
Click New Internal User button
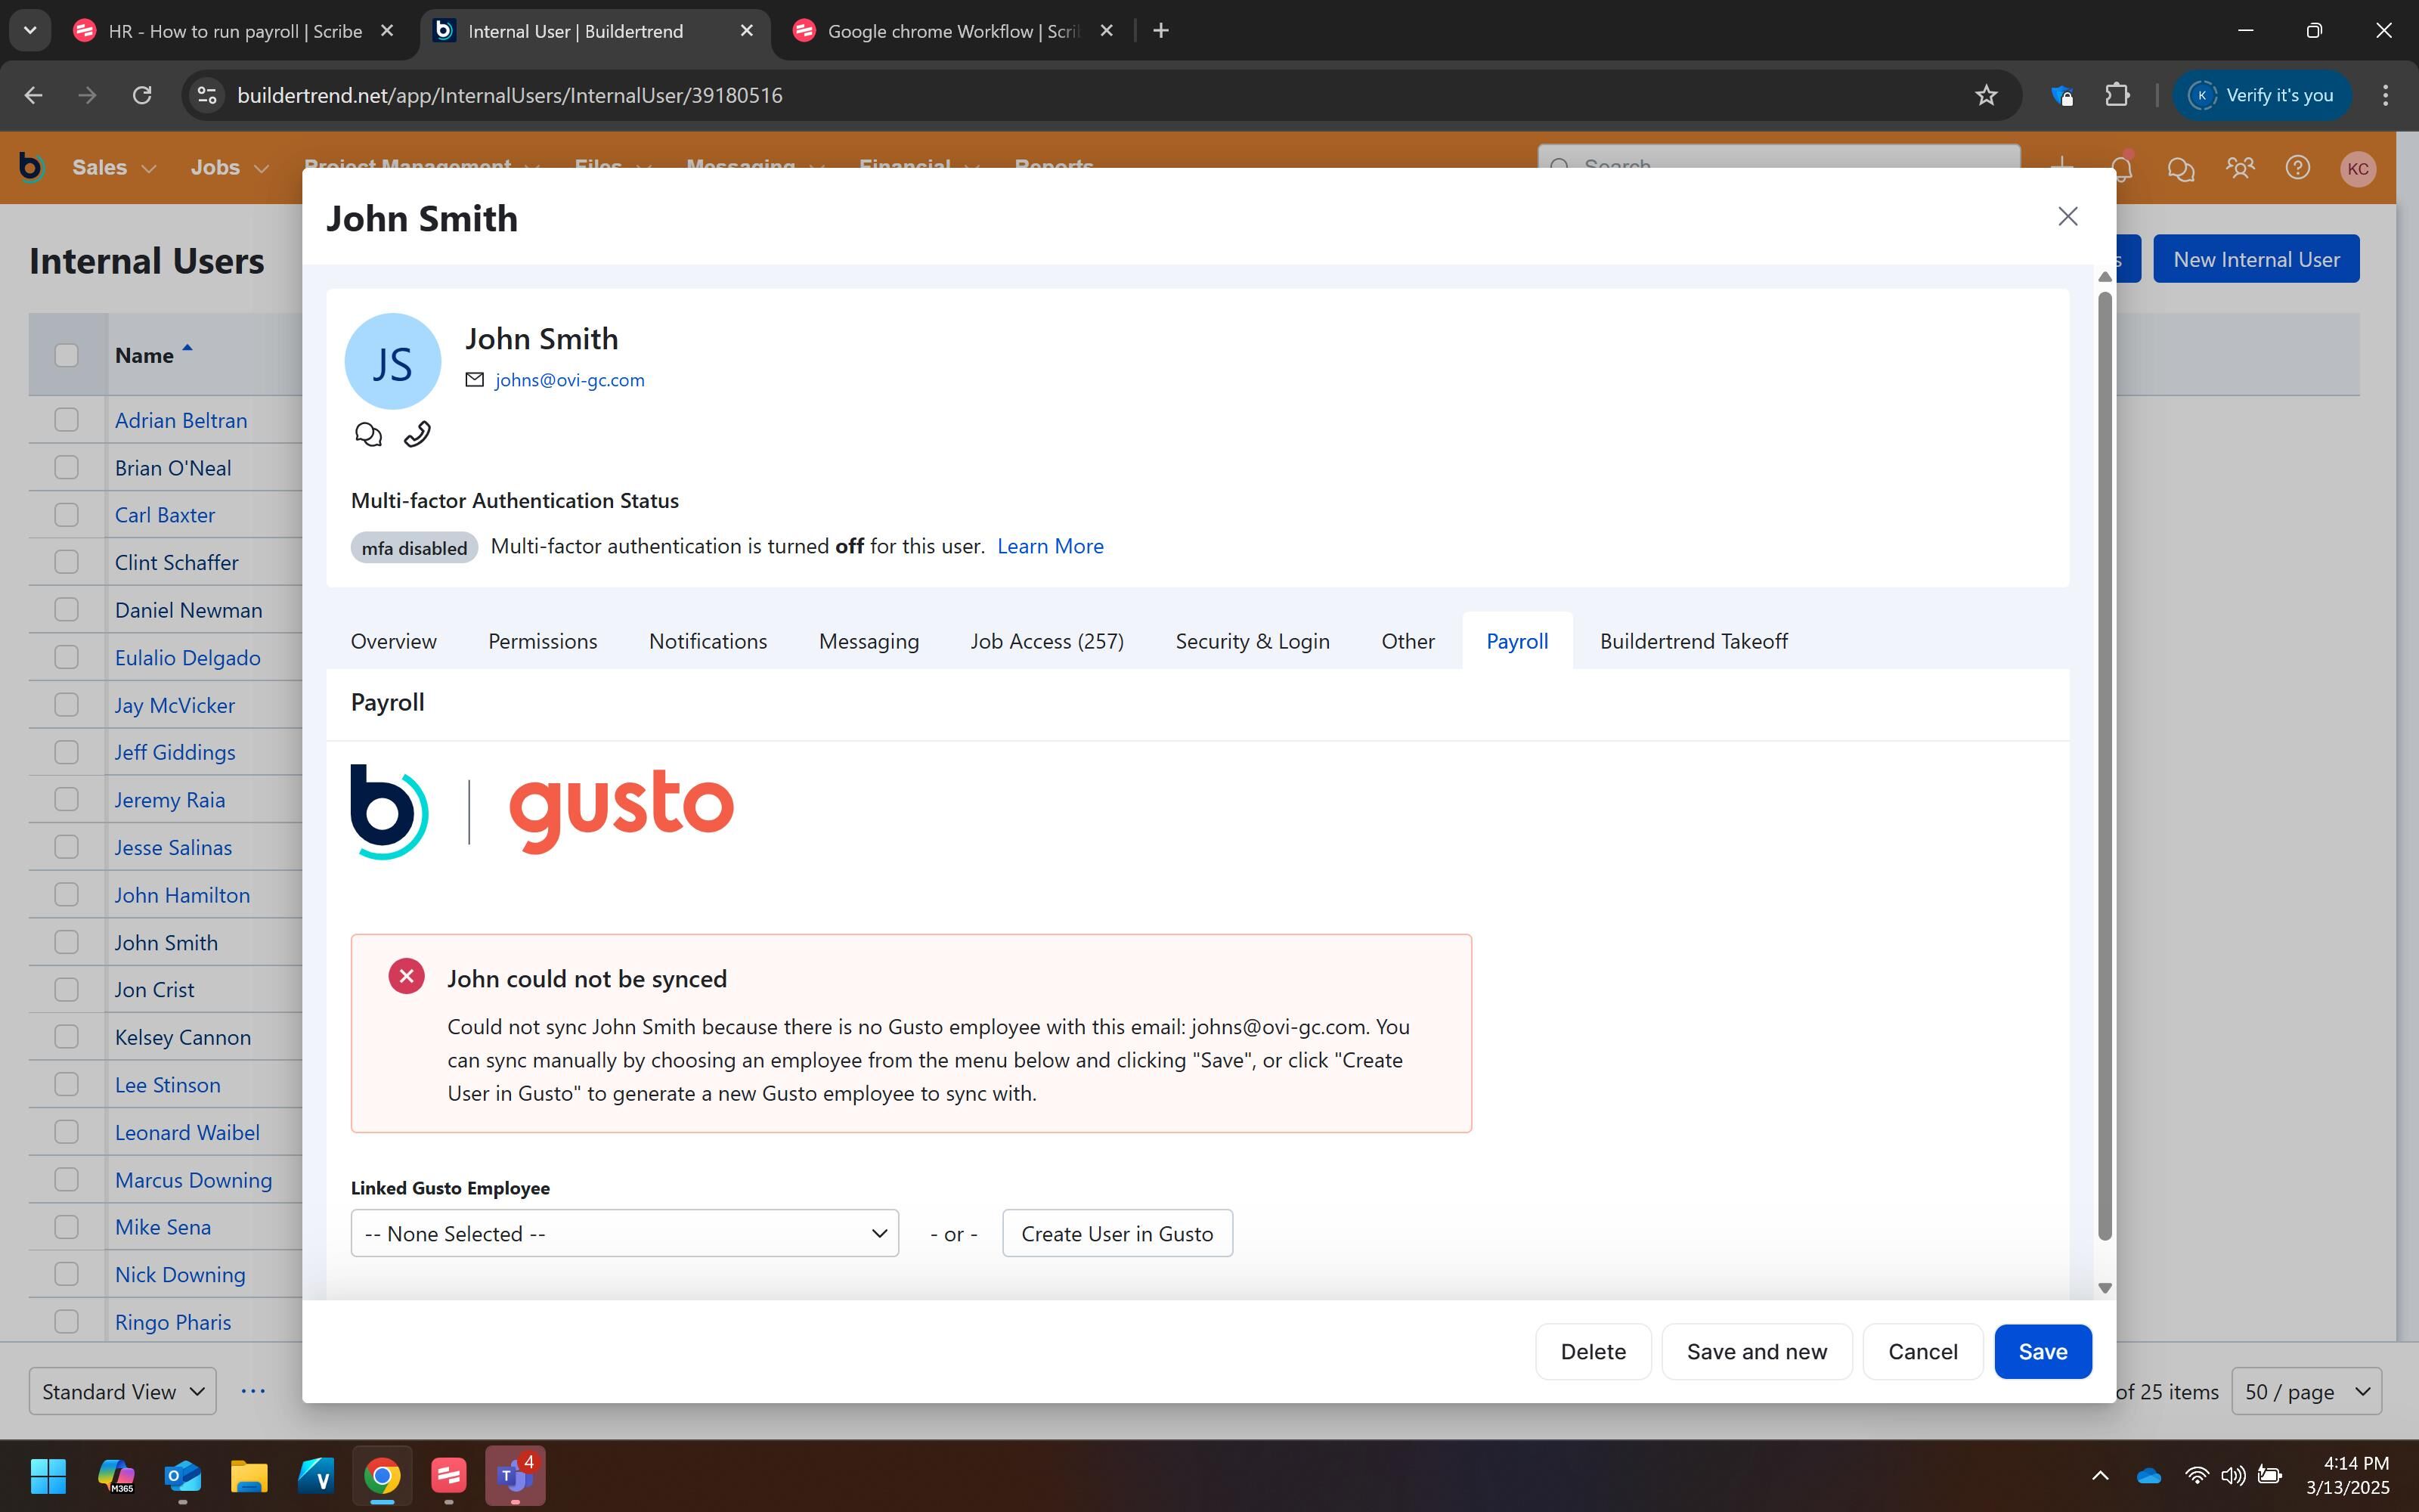pyautogui.click(x=2256, y=259)
